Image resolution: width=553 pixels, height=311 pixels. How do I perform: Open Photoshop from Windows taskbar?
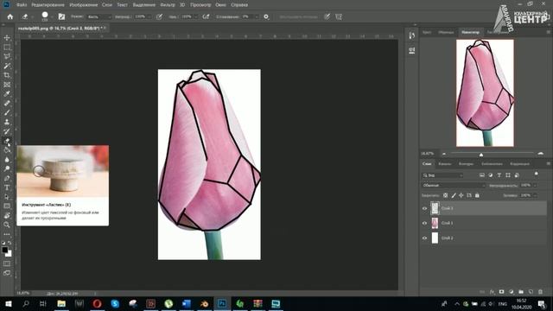click(222, 303)
